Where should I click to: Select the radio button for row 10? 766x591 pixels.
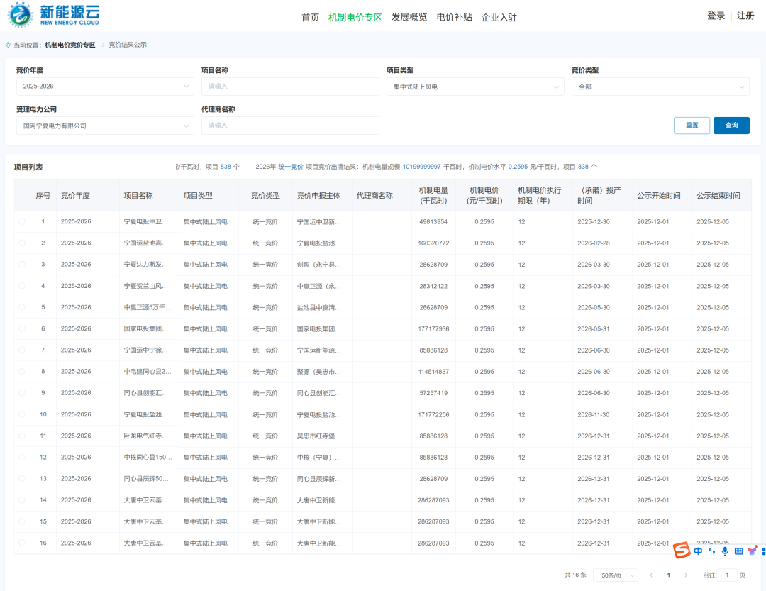(x=21, y=414)
